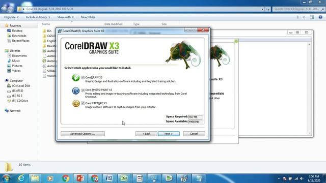326x183 pixels.
Task: Create a New folder in Explorer
Action: [88, 17]
